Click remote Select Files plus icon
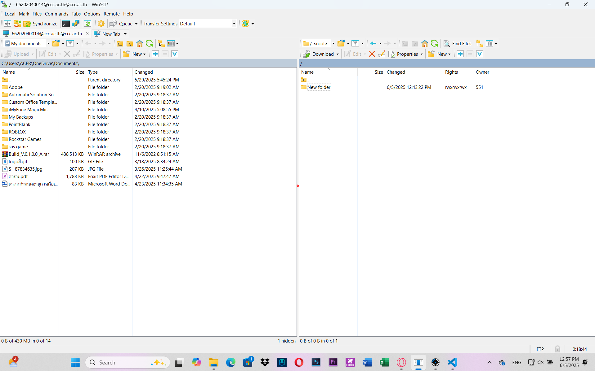 [x=460, y=54]
